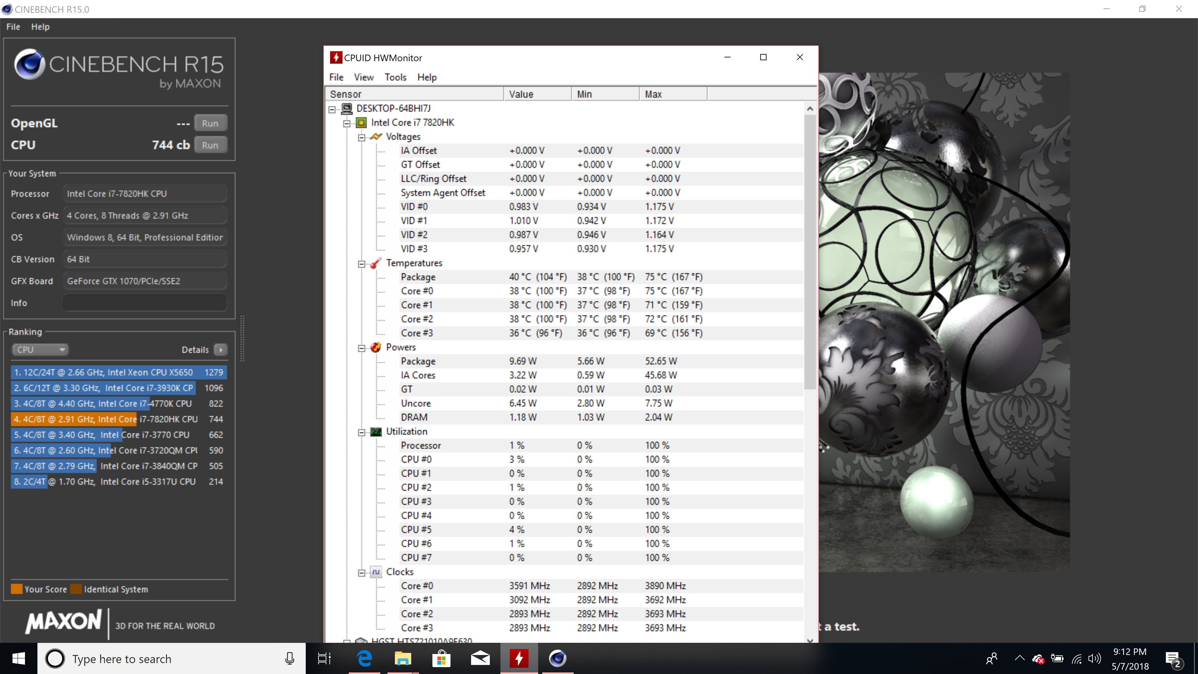
Task: Click the Wi-Fi network tray icon
Action: [x=1076, y=659]
